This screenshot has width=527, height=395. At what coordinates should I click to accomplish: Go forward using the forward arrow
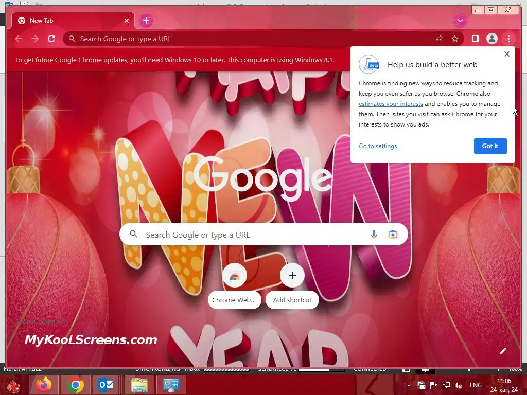click(35, 39)
